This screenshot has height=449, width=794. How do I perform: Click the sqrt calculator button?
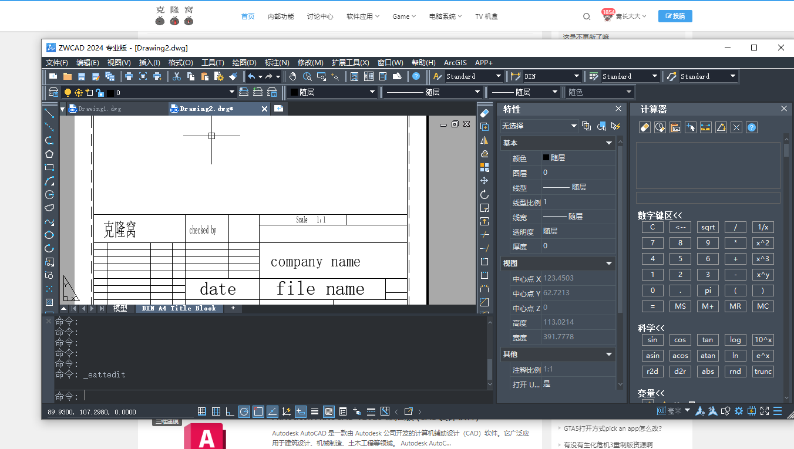pos(708,227)
